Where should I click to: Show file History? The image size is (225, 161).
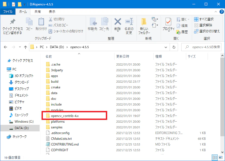pyautogui.click(x=182, y=32)
